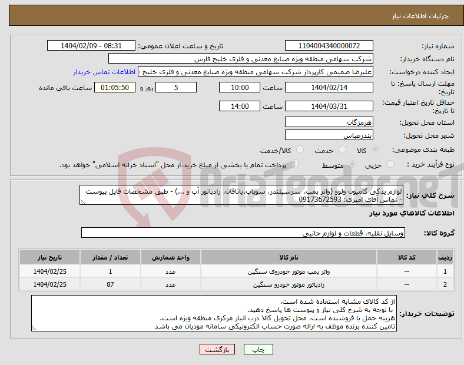Select the متوسط purchase type radio
The image size is (464, 365).
point(352,164)
